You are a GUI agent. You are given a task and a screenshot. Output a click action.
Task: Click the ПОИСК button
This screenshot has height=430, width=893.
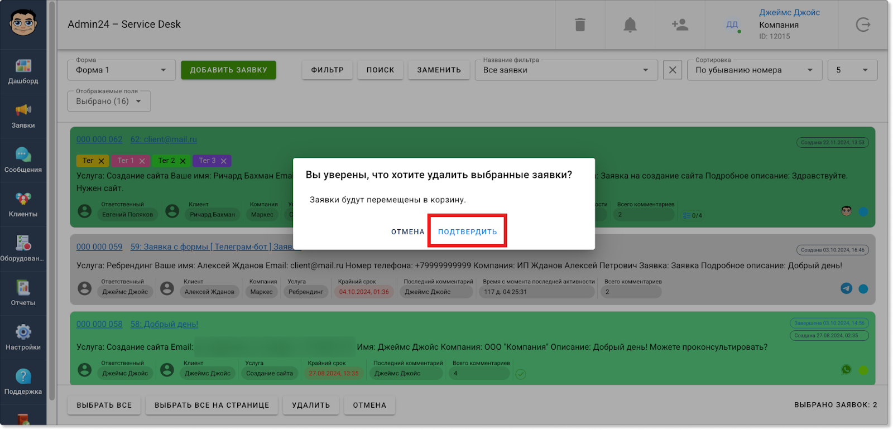pos(380,70)
